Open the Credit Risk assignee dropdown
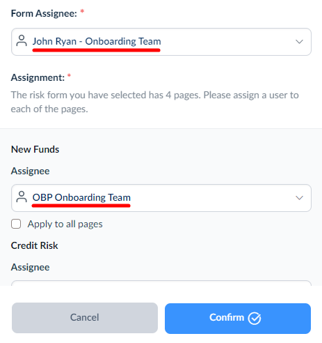Image resolution: width=322 pixels, height=343 pixels. click(161, 283)
